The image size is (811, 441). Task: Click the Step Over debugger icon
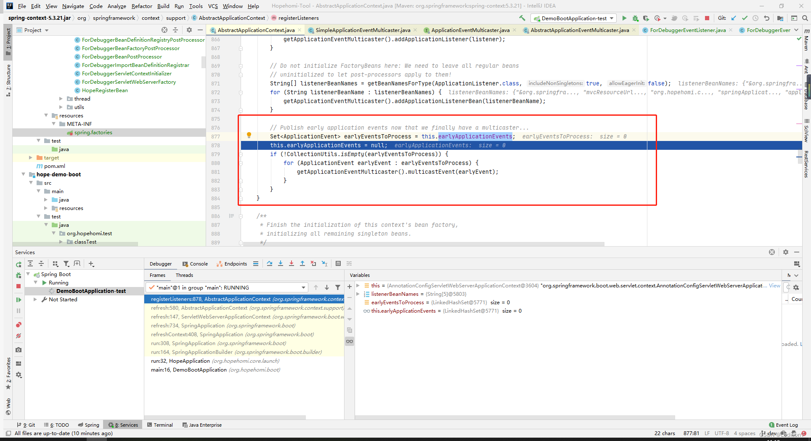269,263
